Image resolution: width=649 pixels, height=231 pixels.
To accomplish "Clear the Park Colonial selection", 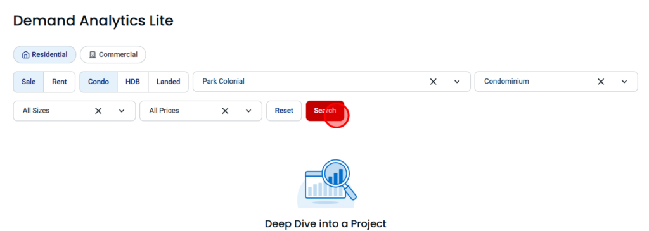I will click(x=434, y=82).
